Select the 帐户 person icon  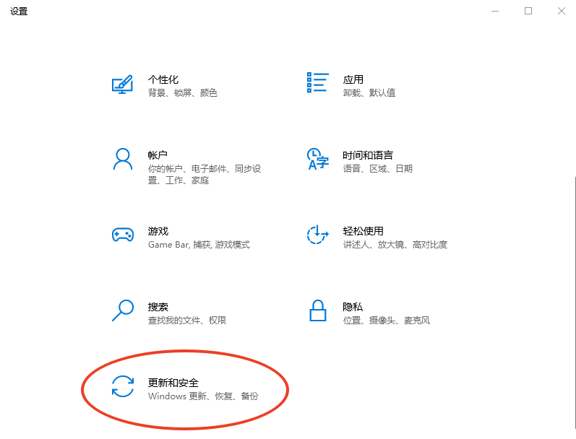point(122,159)
